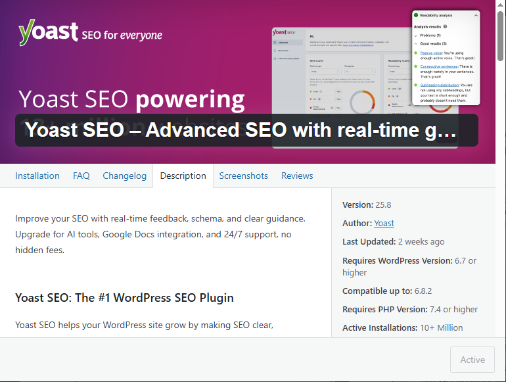Open the Reviews tab
The height and width of the screenshot is (382, 506).
click(297, 176)
